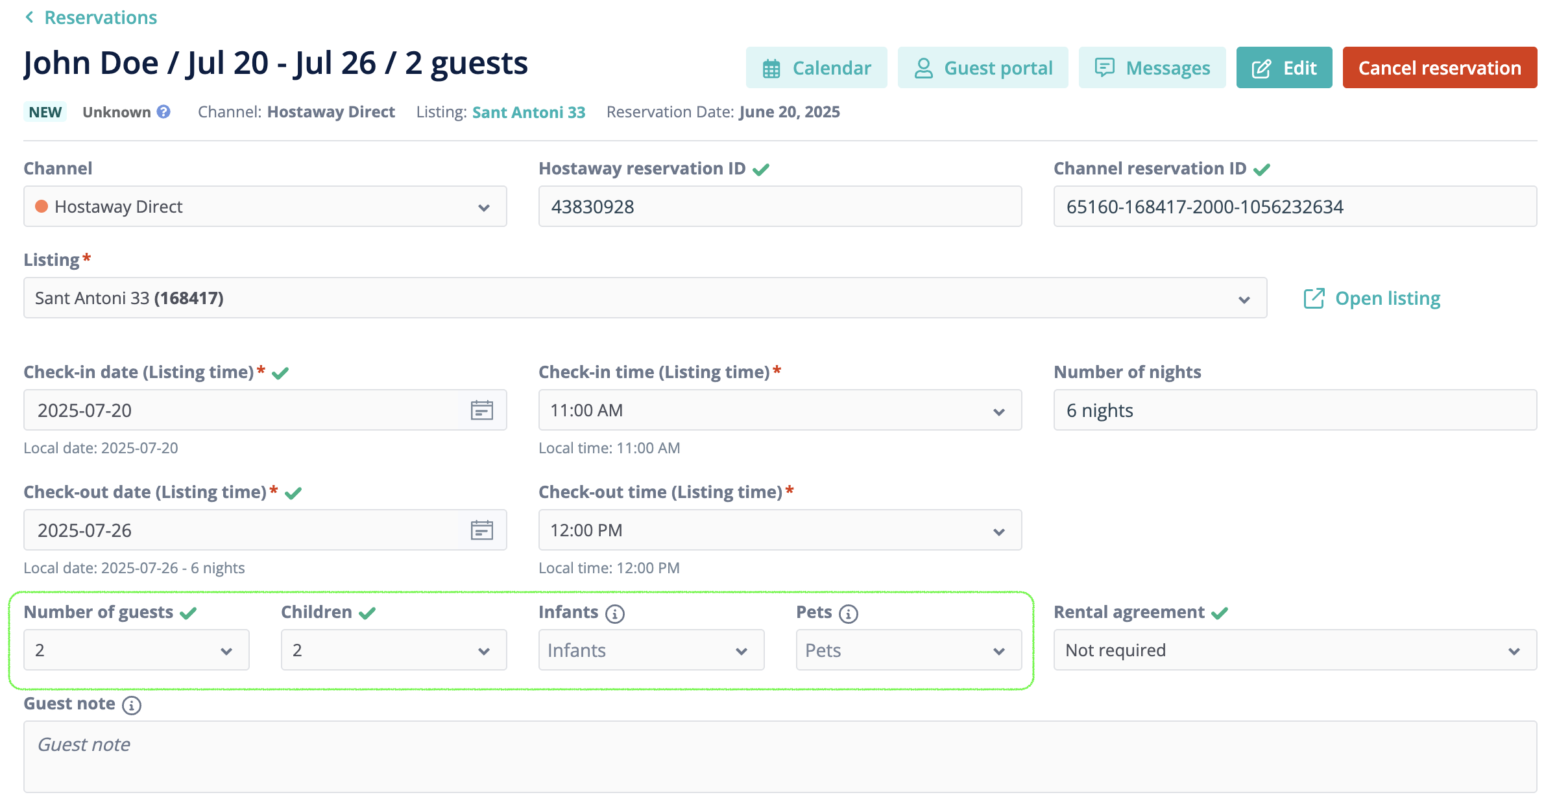1557x808 pixels.
Task: Click the Edit button
Action: pyautogui.click(x=1284, y=67)
